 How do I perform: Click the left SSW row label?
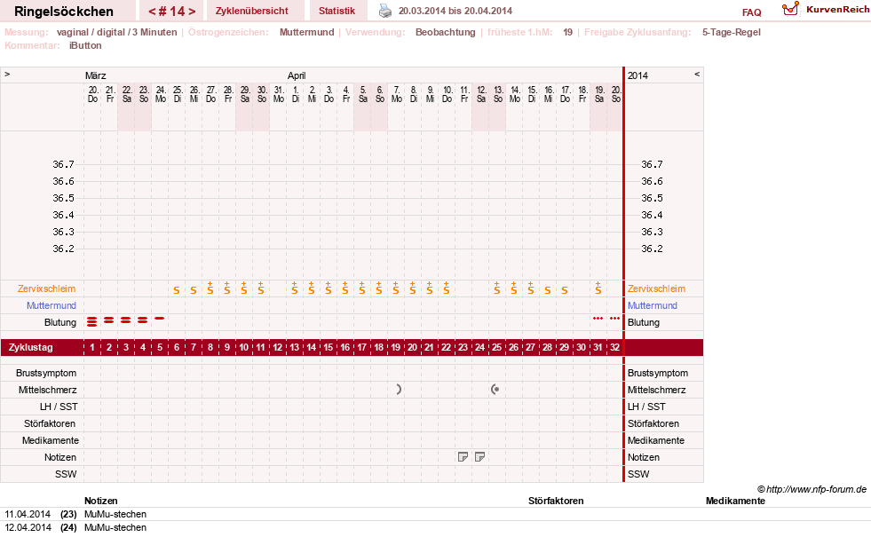tap(66, 474)
